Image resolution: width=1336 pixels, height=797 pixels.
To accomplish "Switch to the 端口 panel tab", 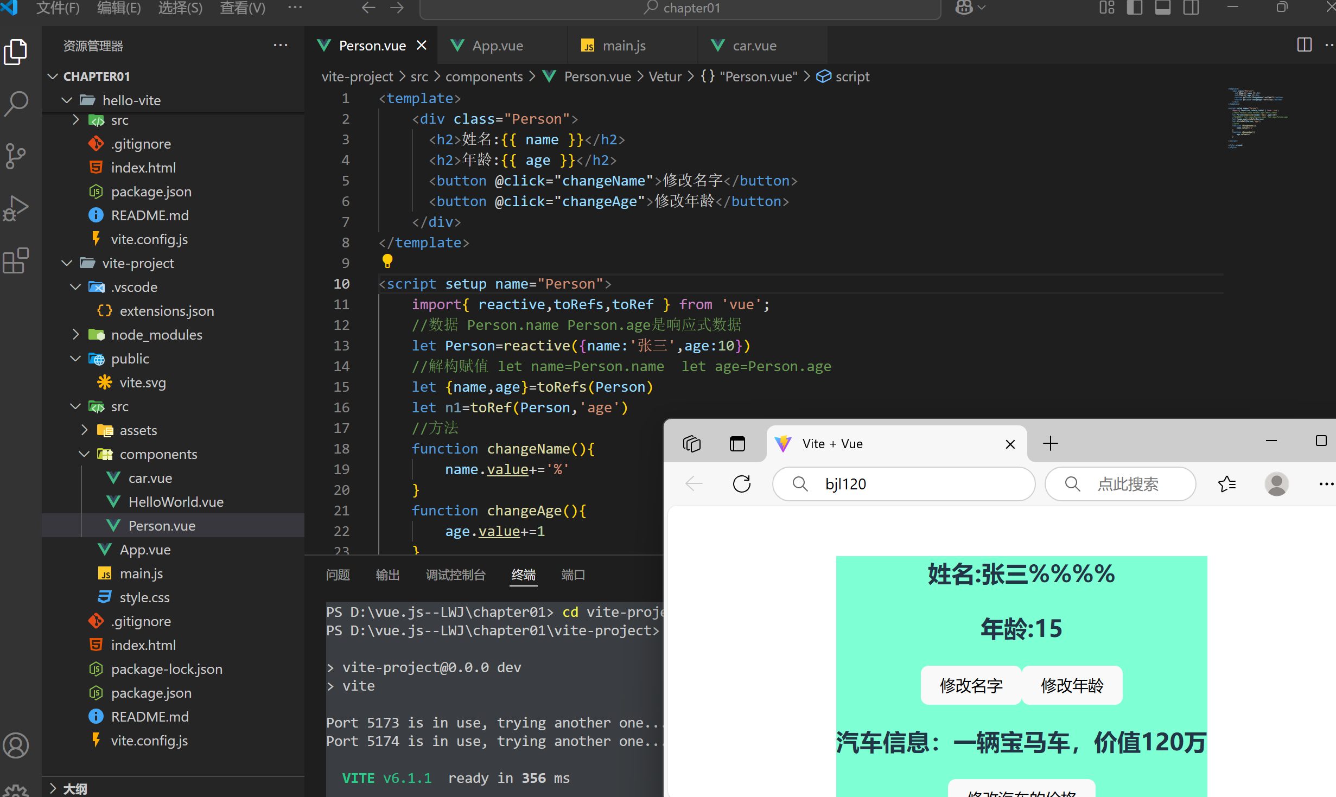I will coord(573,575).
